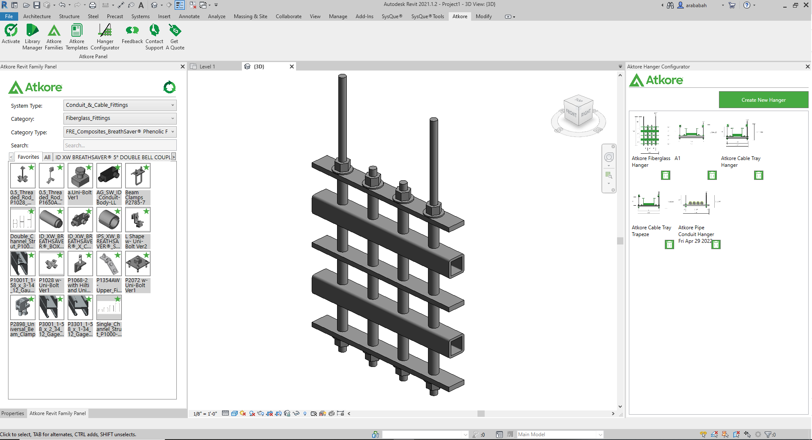Open the Atkore Templates tool

[77, 37]
